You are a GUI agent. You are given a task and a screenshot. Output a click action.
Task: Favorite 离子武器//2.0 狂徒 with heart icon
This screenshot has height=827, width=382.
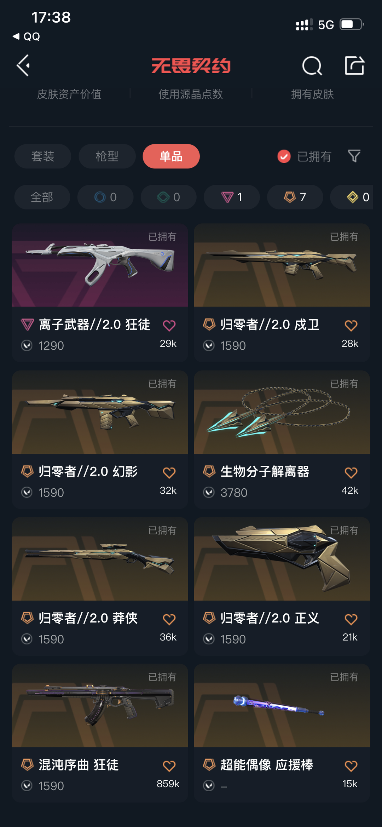pos(169,325)
